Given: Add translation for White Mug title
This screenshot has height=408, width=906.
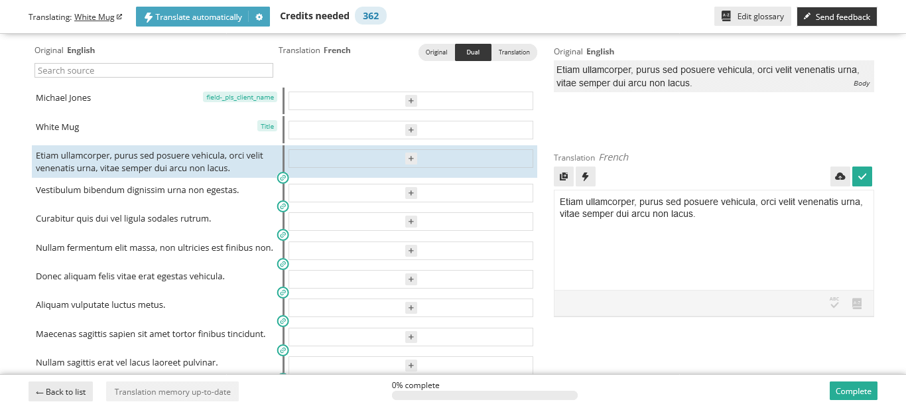Looking at the screenshot, I should tap(411, 130).
